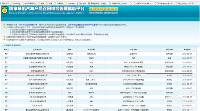
Task: Select the 安徽江淮汽车集团股份有限公司 cell
Action: 37,54
